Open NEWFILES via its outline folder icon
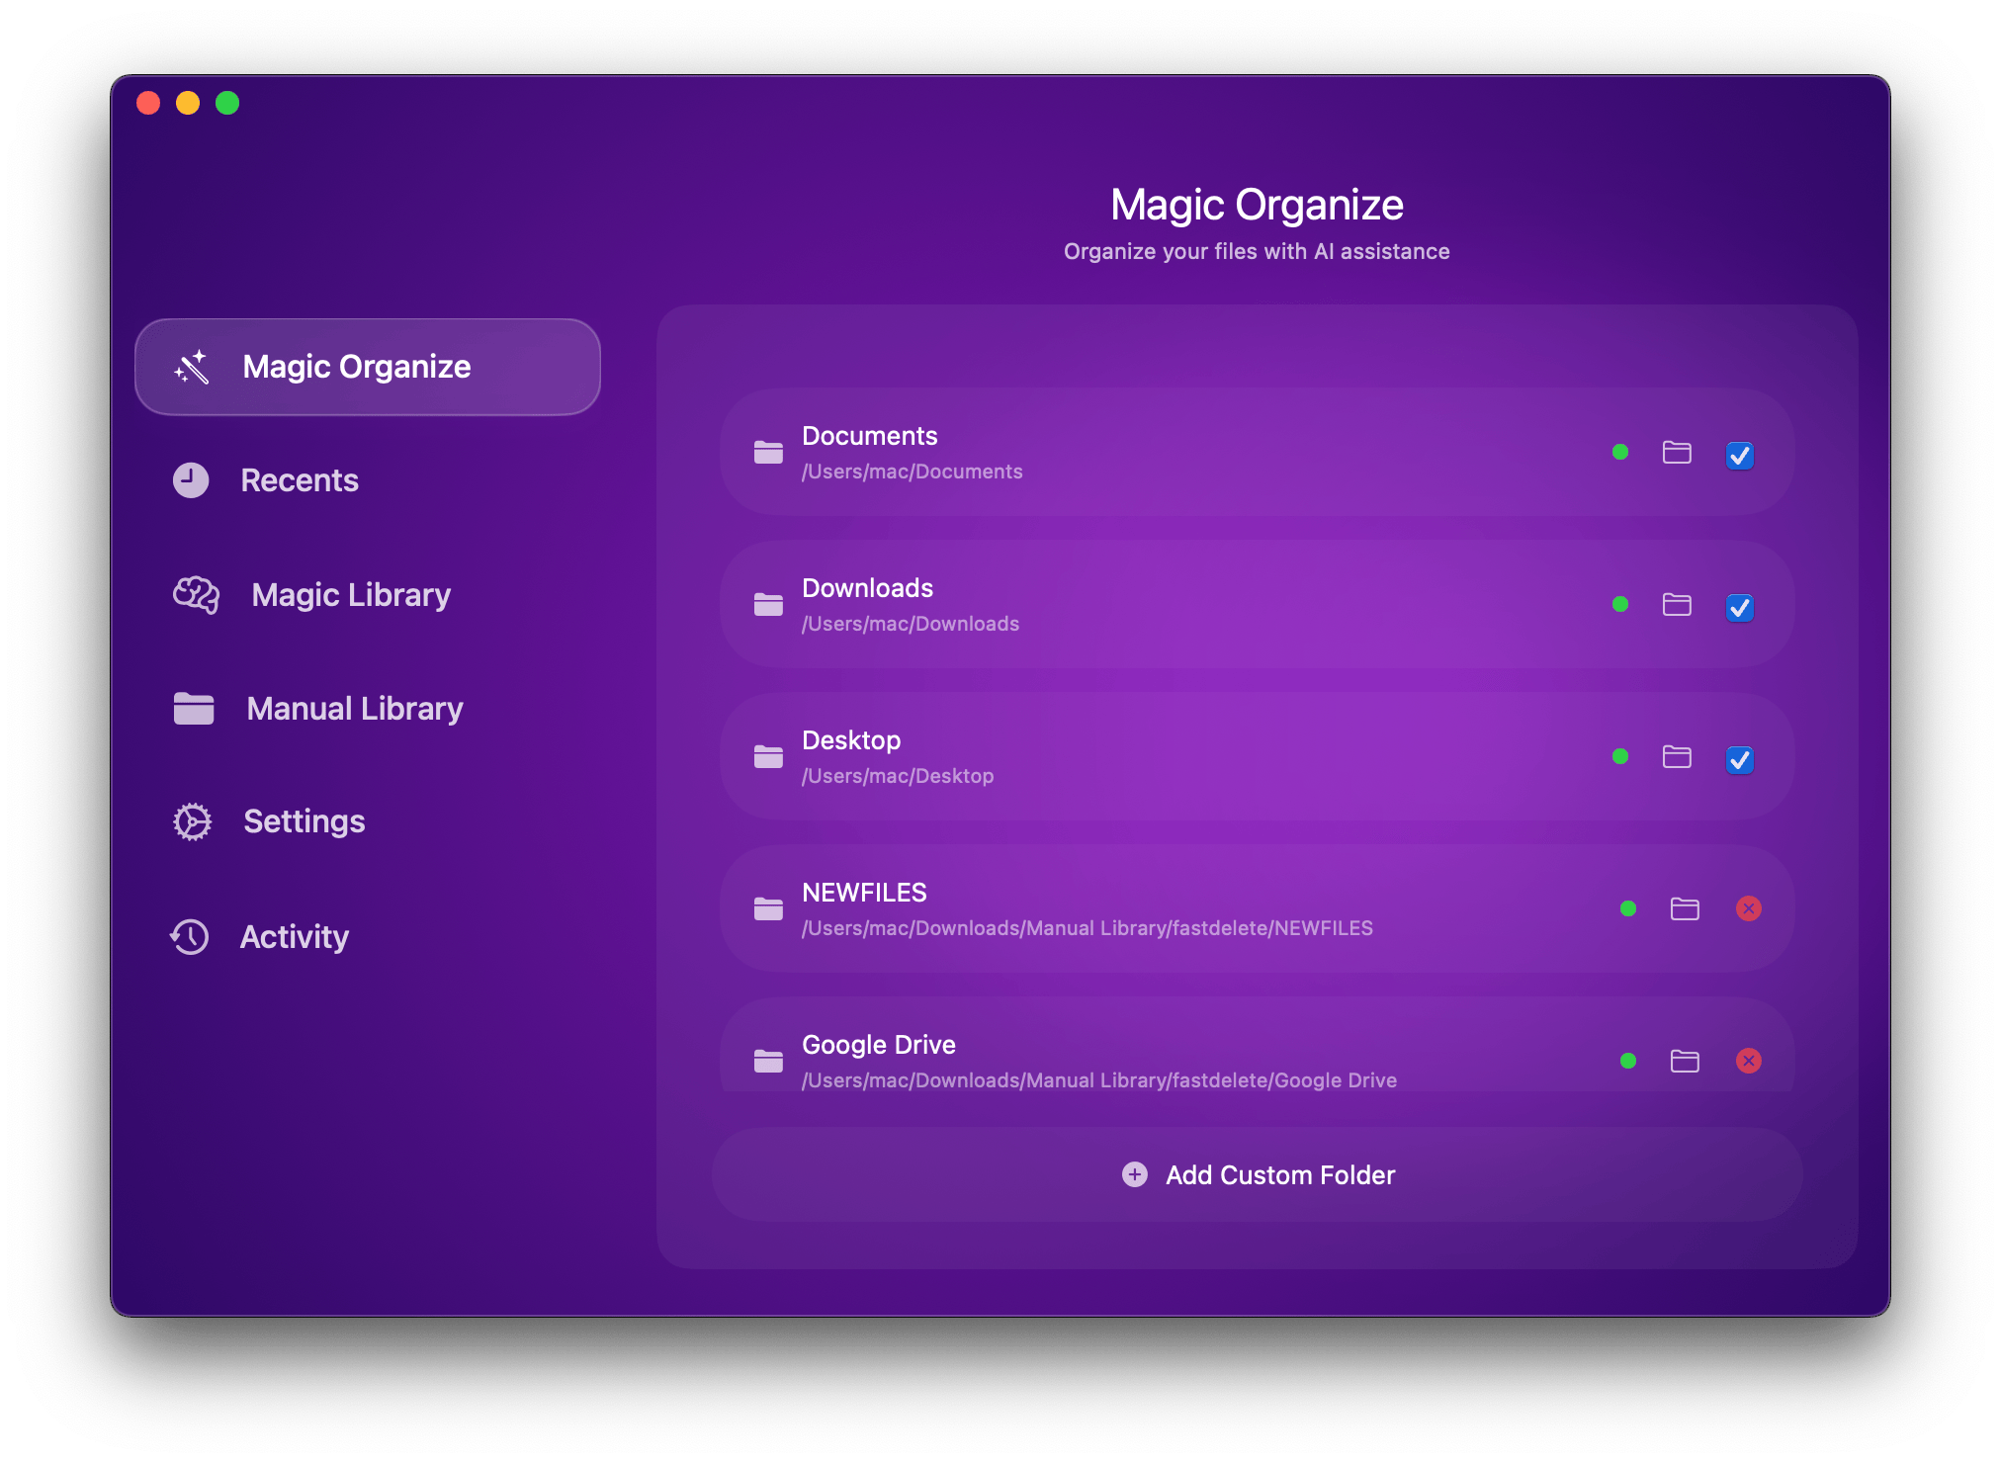 point(1685,909)
